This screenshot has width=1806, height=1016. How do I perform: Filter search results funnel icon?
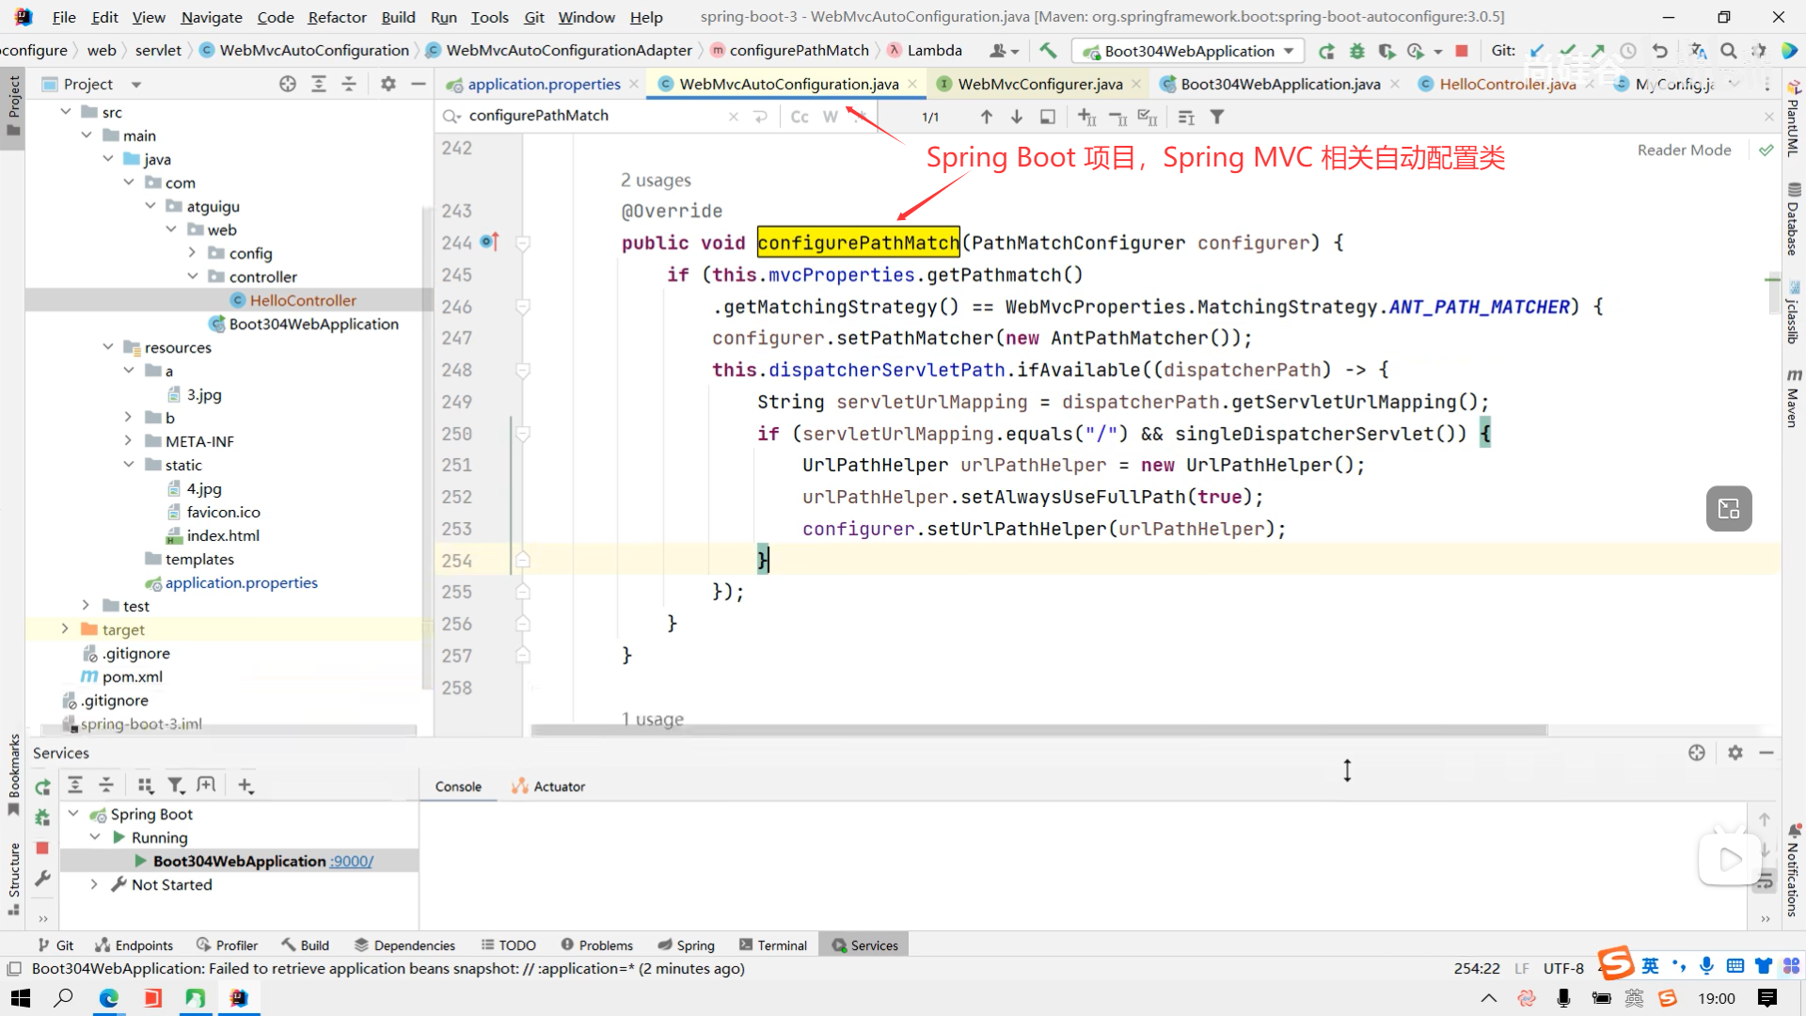click(1217, 117)
